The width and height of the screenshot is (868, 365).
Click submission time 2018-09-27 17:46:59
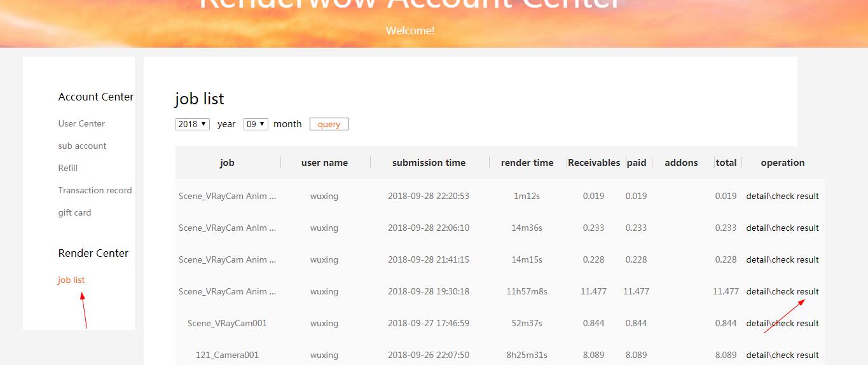(x=429, y=323)
